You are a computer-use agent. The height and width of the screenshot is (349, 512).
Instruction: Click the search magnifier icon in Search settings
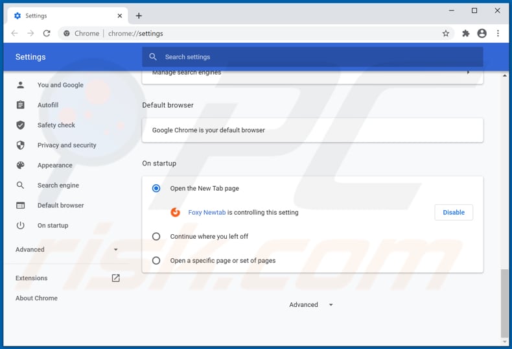click(153, 56)
